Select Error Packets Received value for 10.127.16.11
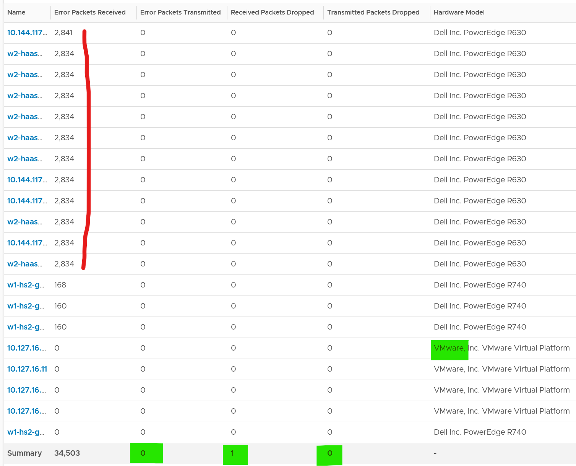 pyautogui.click(x=57, y=369)
